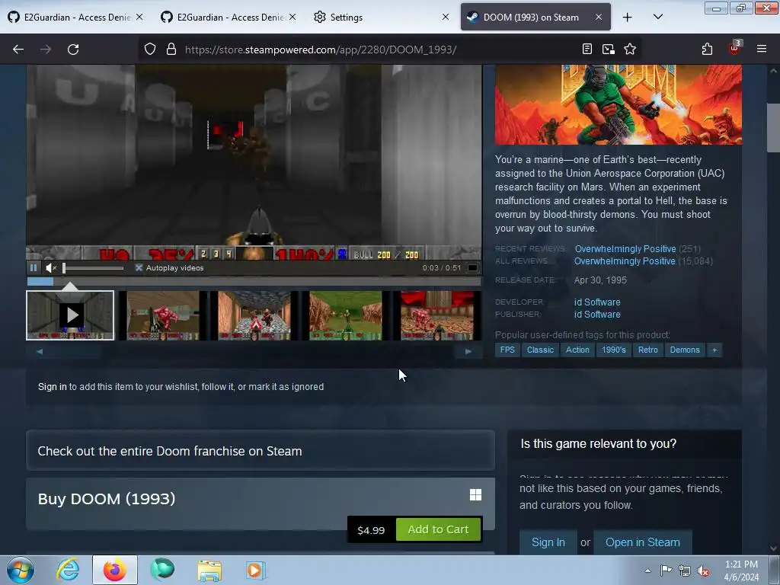Click the Windows platform icon
Screen dimensions: 780x585
coord(475,494)
